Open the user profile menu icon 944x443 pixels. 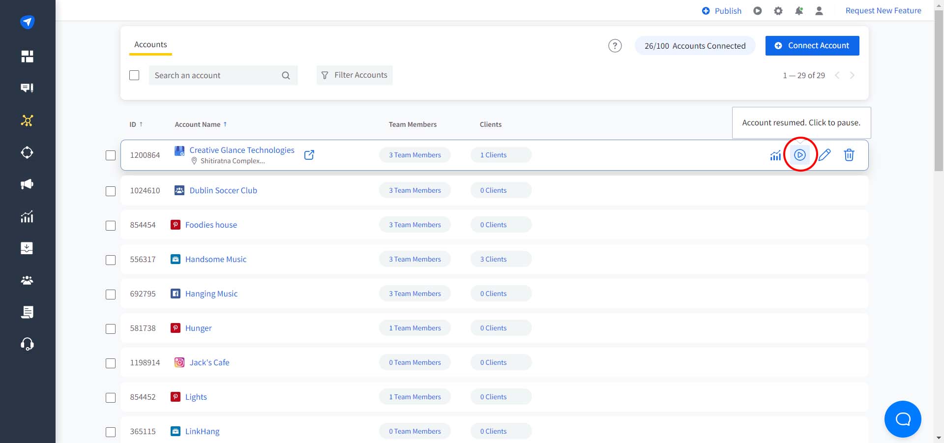click(x=819, y=11)
